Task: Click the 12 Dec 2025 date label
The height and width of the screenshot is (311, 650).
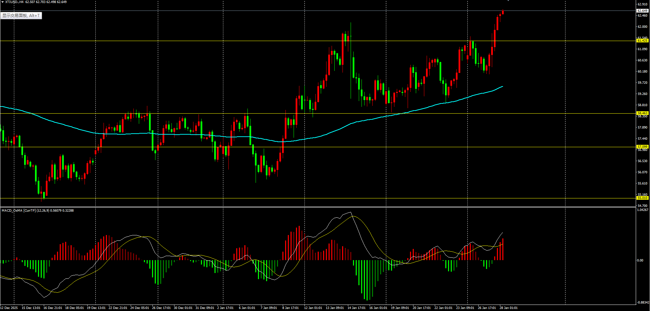Action: point(9,308)
